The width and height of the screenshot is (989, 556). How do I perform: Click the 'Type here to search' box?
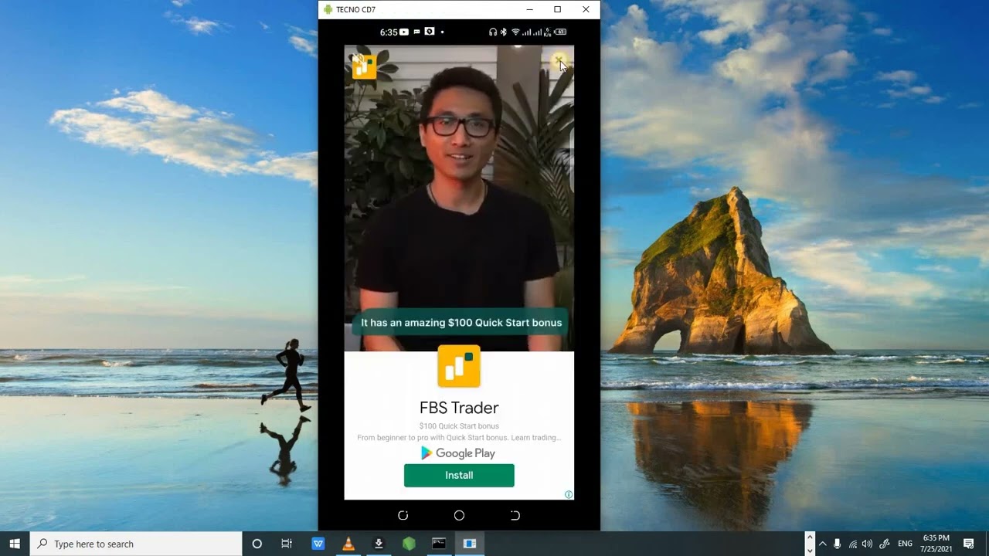coord(136,544)
